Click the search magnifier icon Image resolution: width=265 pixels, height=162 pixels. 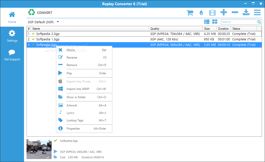point(259,22)
